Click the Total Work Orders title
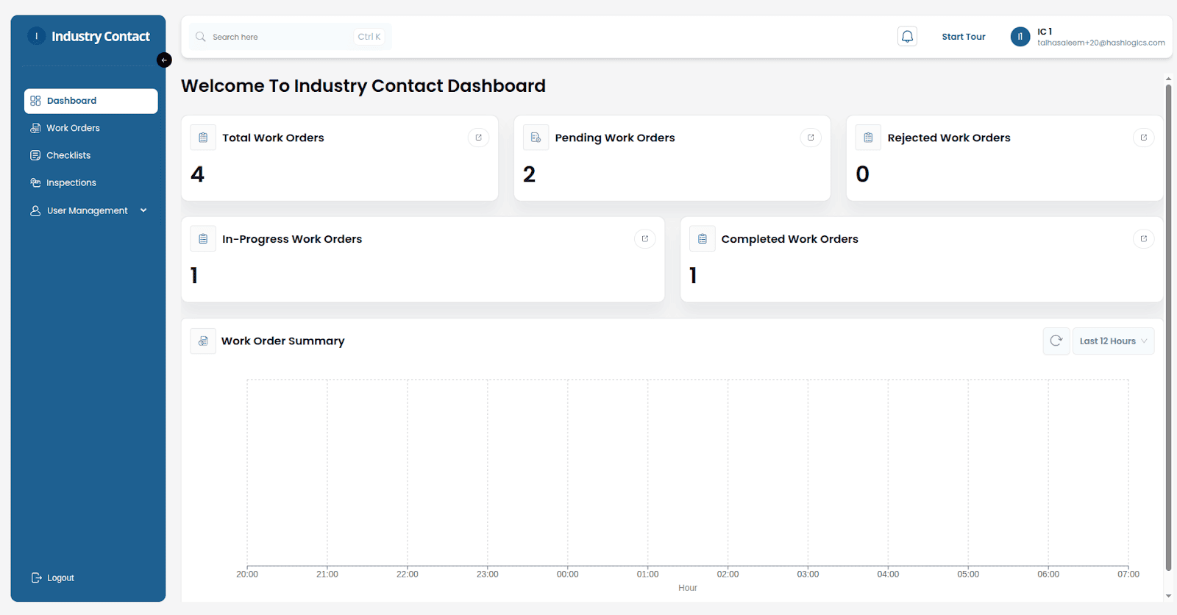1177x615 pixels. (274, 138)
